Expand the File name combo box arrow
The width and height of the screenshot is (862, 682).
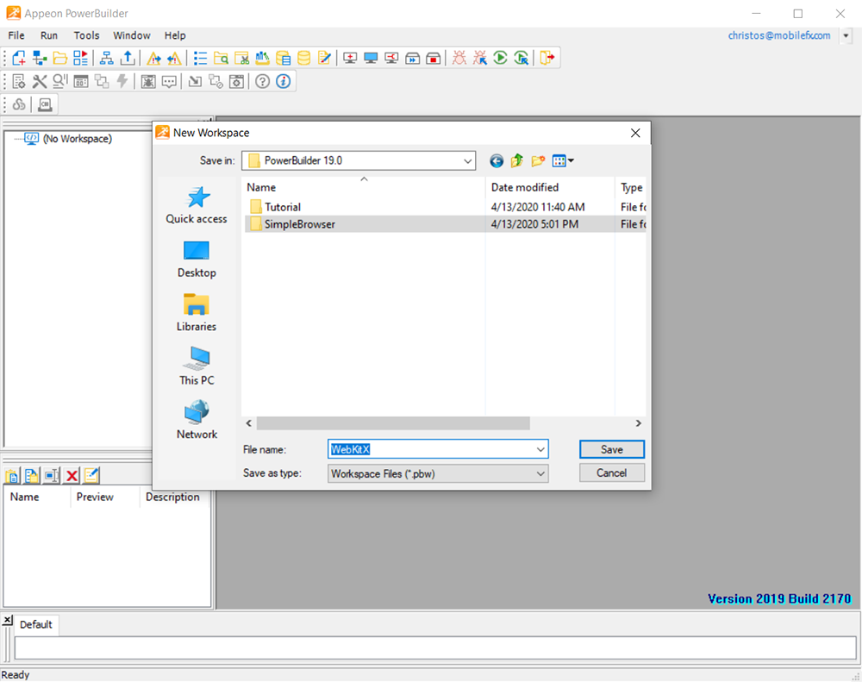coord(541,449)
